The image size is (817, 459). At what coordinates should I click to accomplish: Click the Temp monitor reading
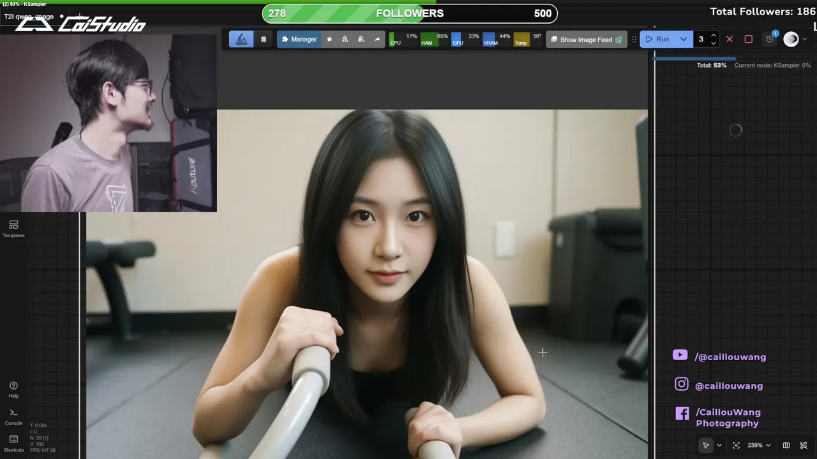(527, 40)
